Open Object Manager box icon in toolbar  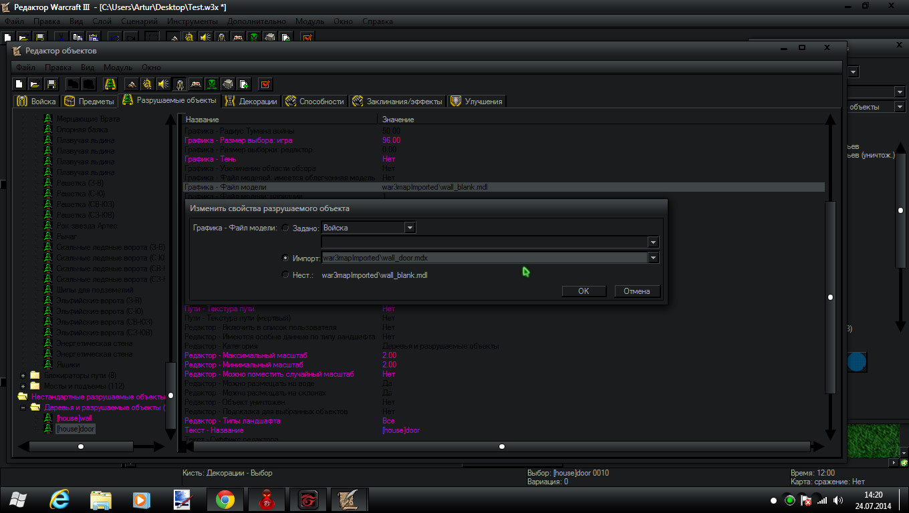pos(227,84)
